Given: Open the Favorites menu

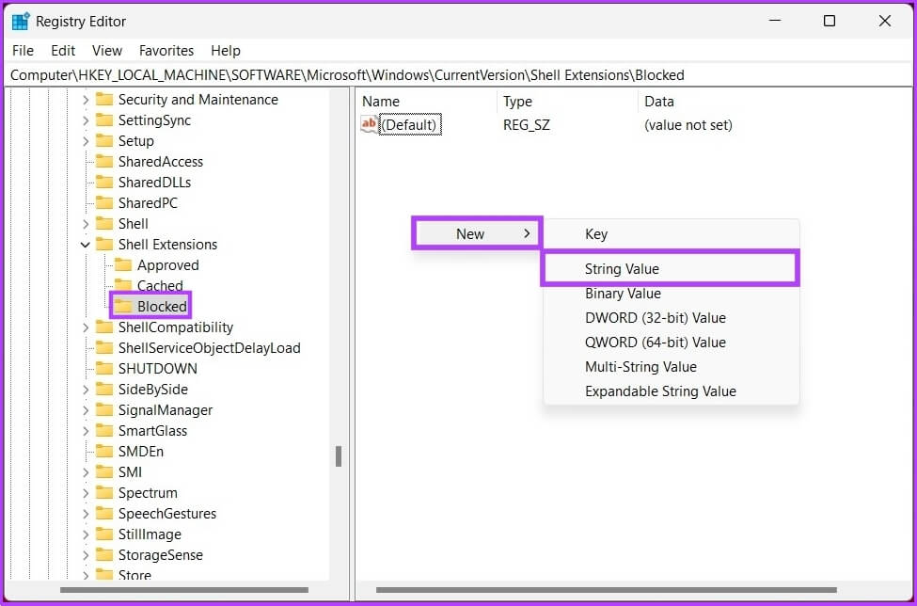Looking at the screenshot, I should (166, 51).
